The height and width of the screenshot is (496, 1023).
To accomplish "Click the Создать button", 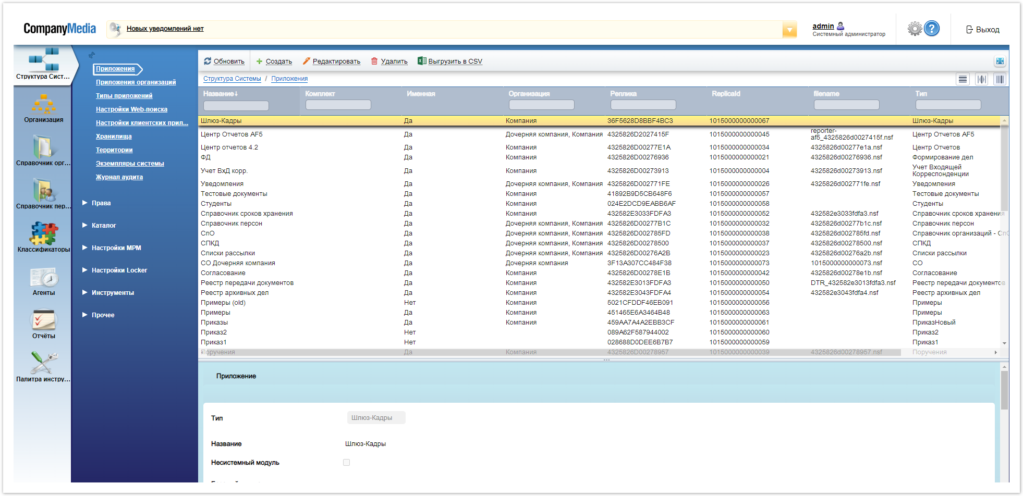I will click(274, 61).
